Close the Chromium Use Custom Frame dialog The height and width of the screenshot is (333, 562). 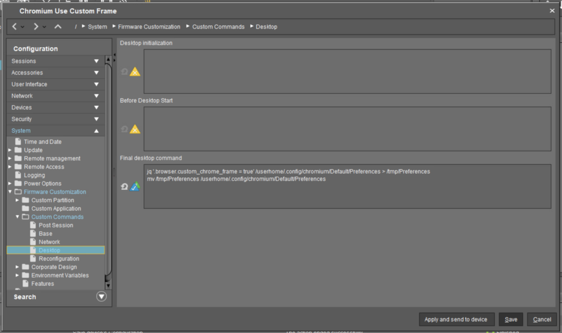(552, 11)
